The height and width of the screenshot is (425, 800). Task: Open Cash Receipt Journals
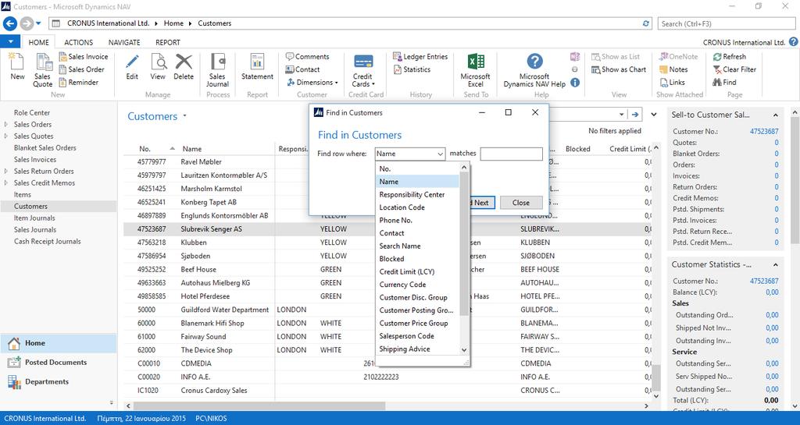click(x=48, y=241)
